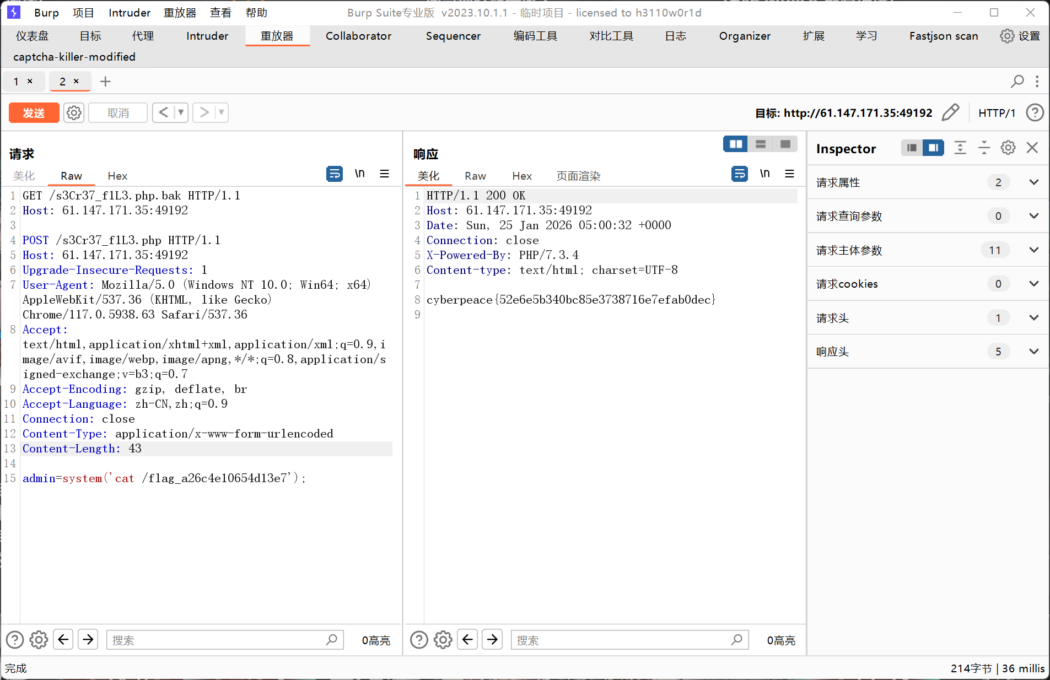Select Repeater tab 1
This screenshot has width=1050, height=680.
(x=16, y=82)
